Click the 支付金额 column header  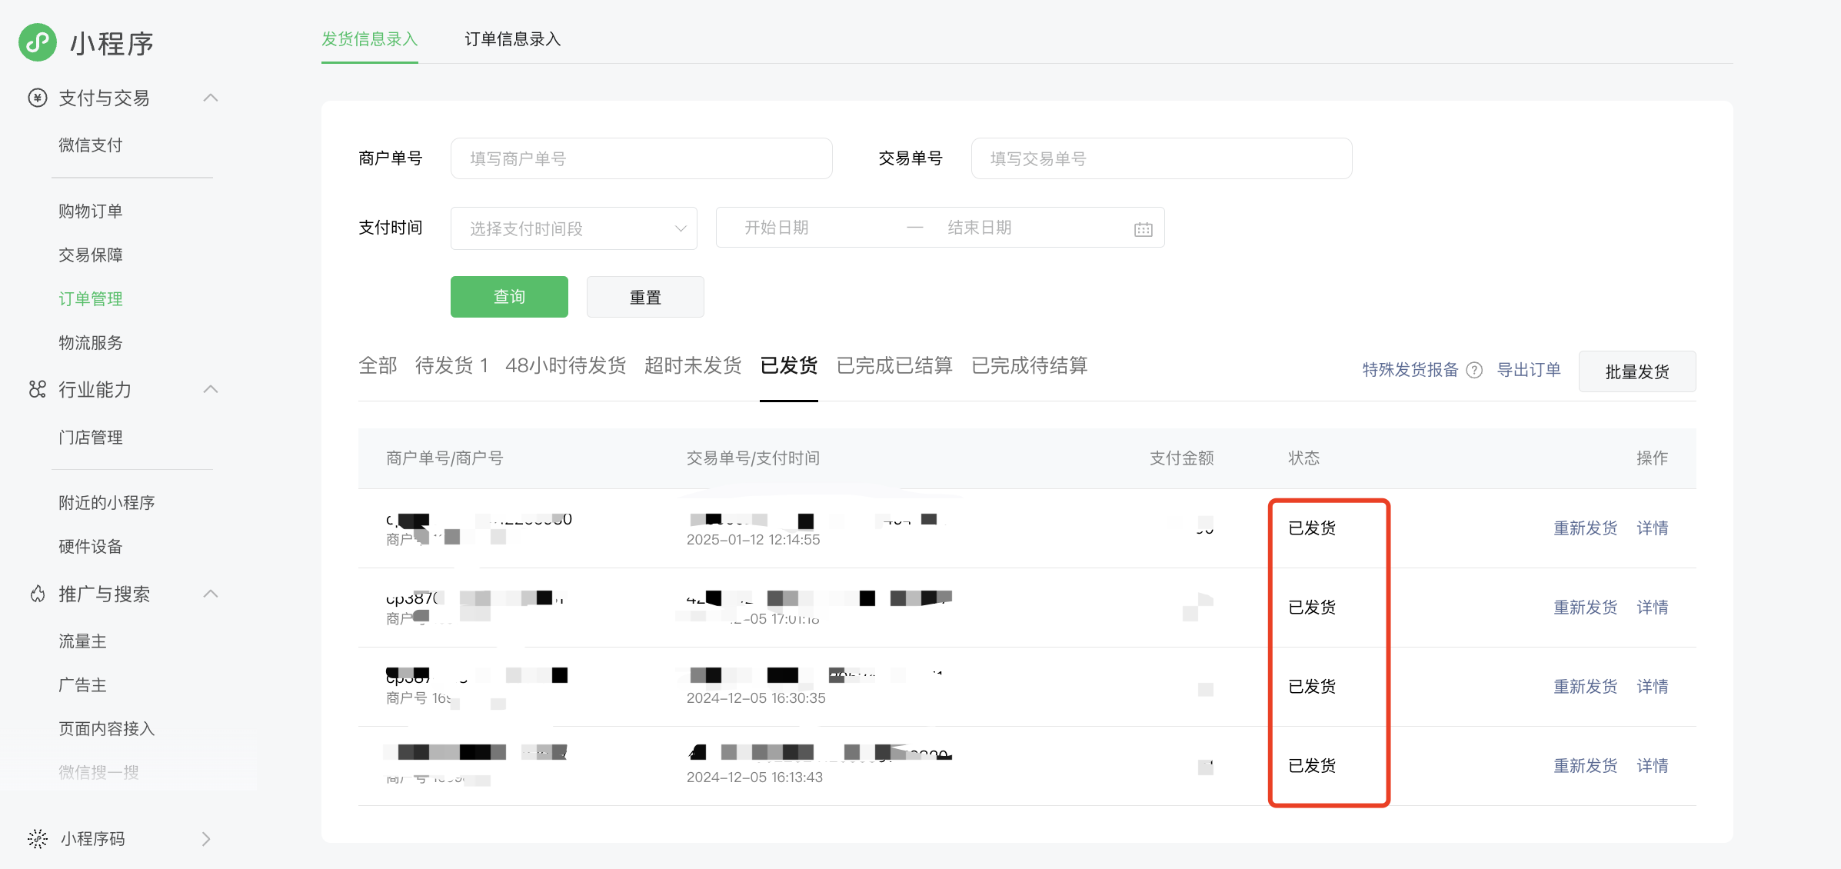[1181, 458]
